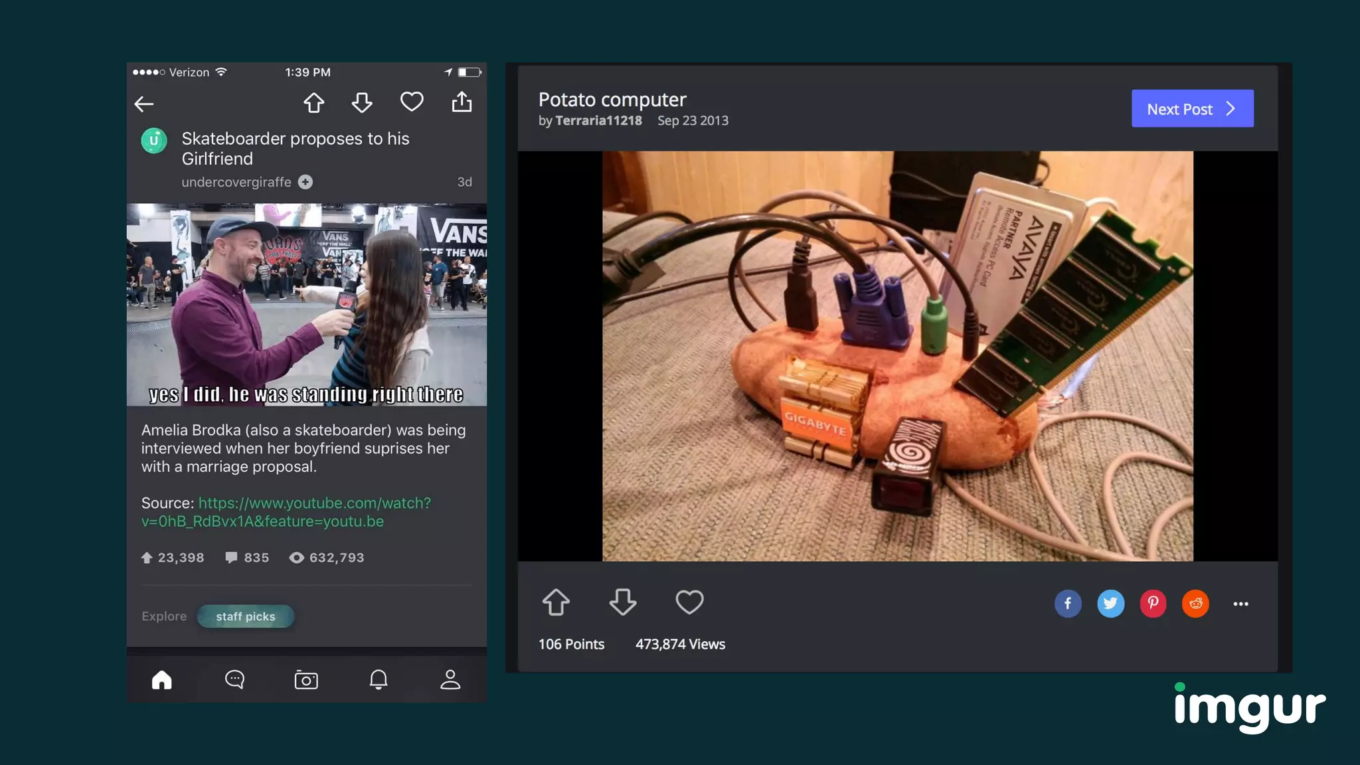The image size is (1360, 765).
Task: Go to Home tab in bottom bar
Action: click(x=161, y=679)
